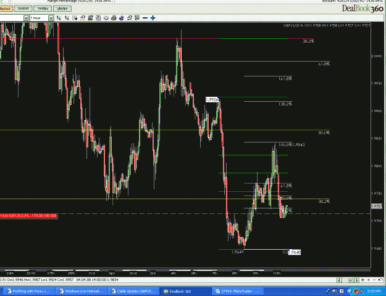Click the chart scrollbar left arrow

(339, 280)
